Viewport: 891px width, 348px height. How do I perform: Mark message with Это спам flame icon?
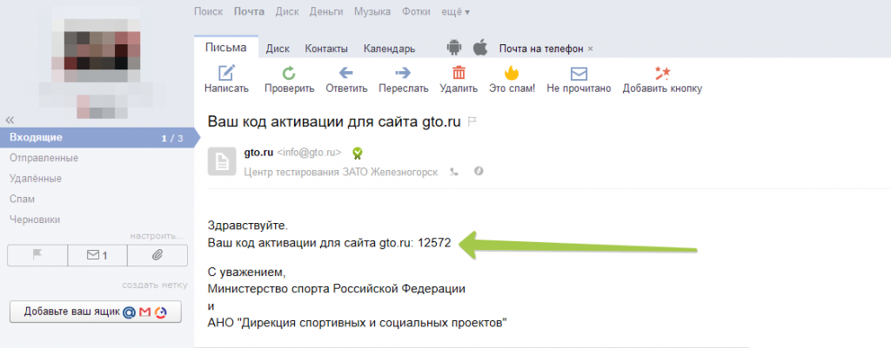coord(512,73)
